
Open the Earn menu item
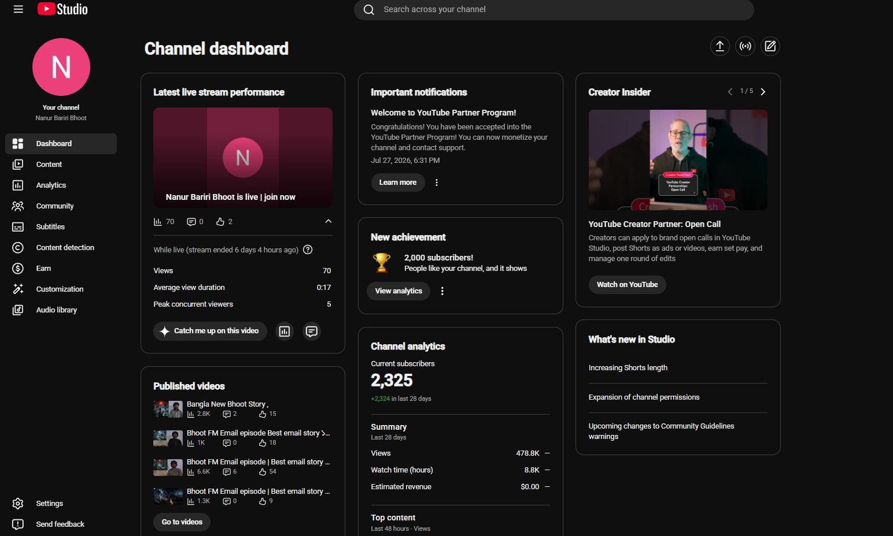coord(61,269)
